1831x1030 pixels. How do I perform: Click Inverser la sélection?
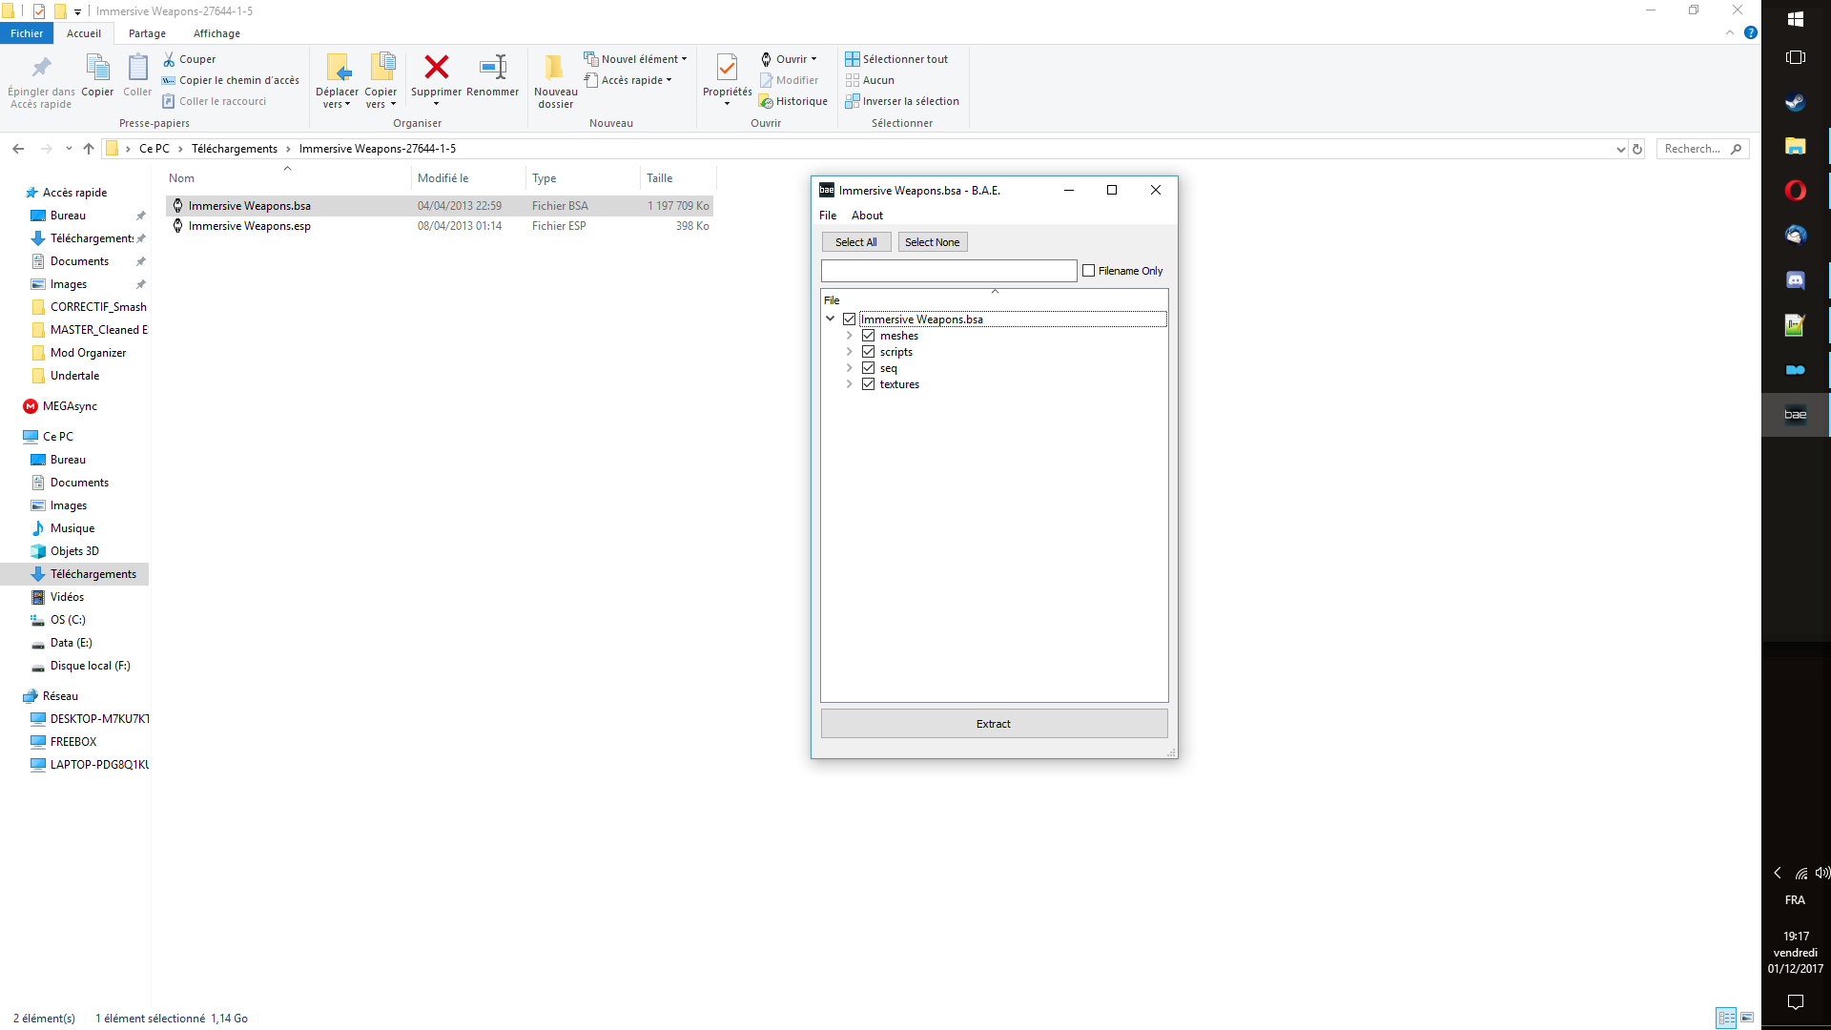[x=902, y=101]
